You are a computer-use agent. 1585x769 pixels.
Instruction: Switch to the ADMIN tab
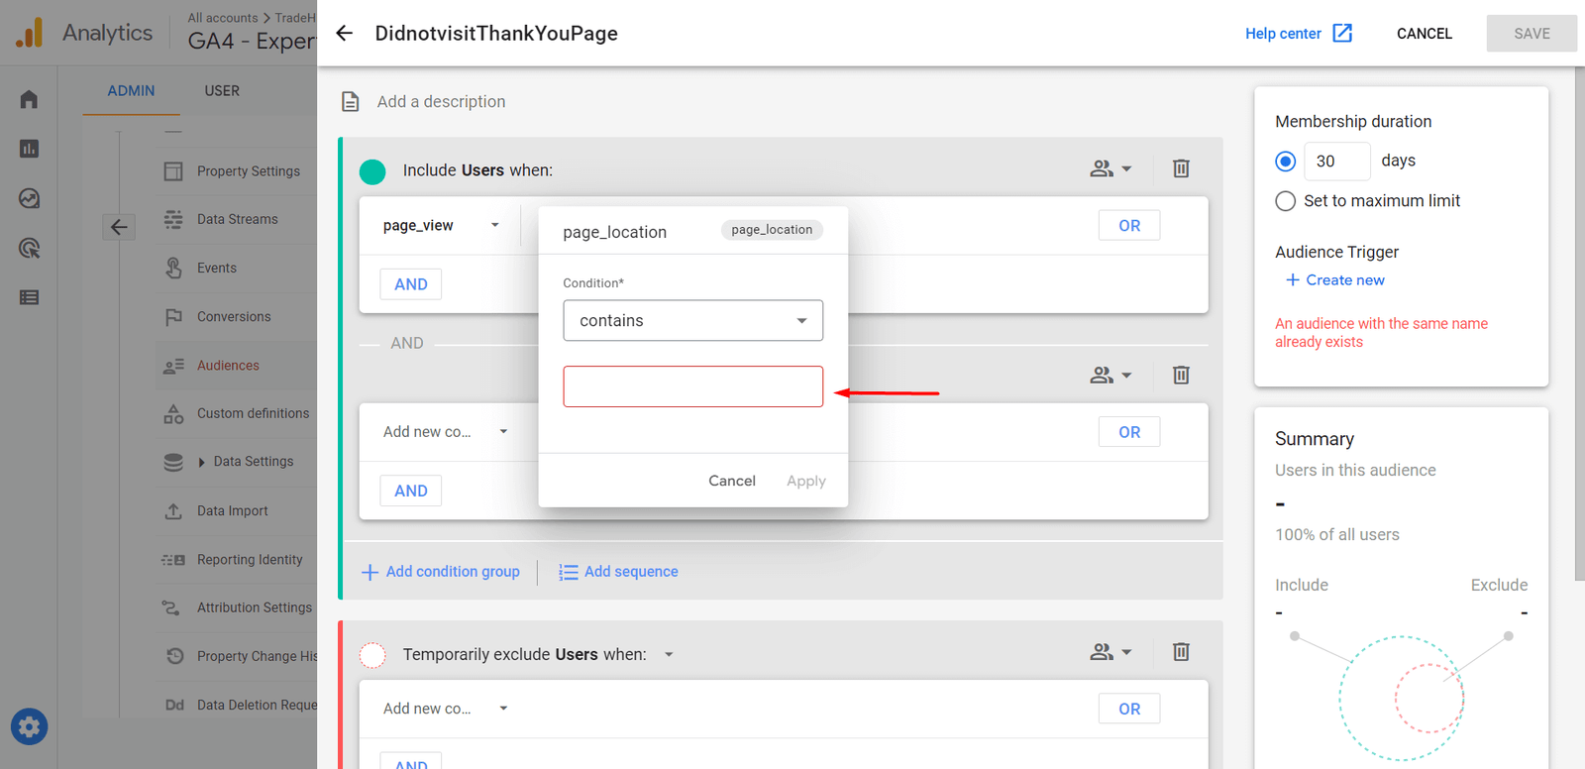[x=132, y=90]
